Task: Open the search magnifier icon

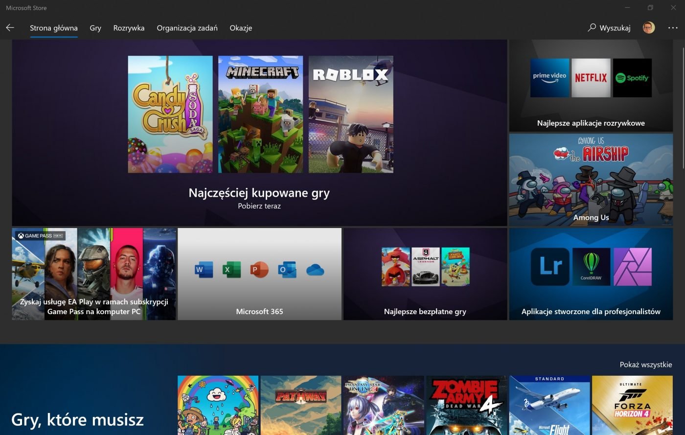Action: pos(592,27)
